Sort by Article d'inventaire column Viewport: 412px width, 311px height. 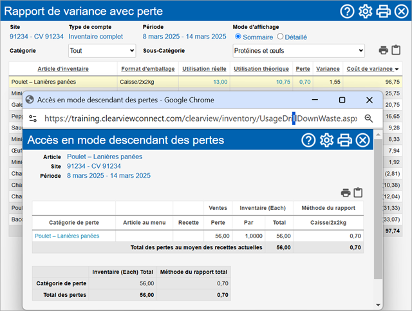(63, 69)
